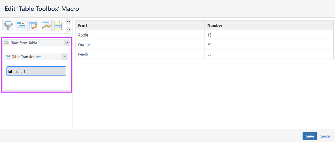
Task: Click the Table Transformer node icon
Action: click(8, 57)
